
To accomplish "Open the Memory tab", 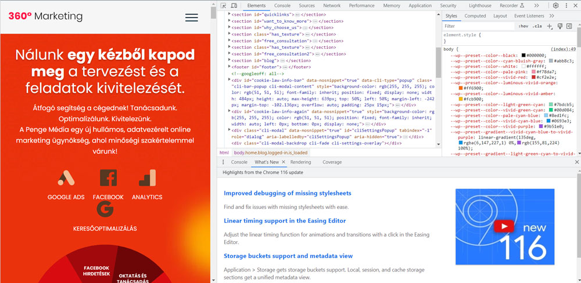I will click(x=392, y=6).
